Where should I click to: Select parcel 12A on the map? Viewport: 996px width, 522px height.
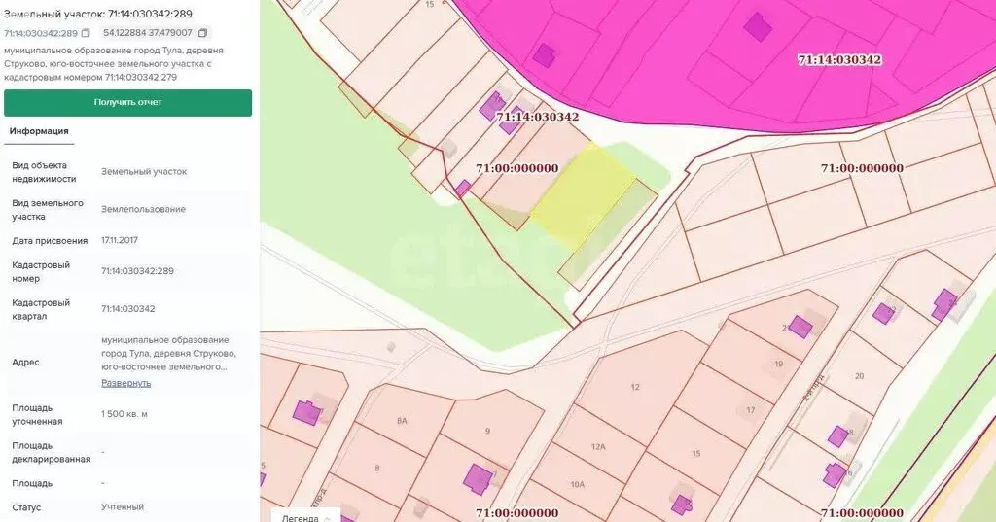click(595, 446)
